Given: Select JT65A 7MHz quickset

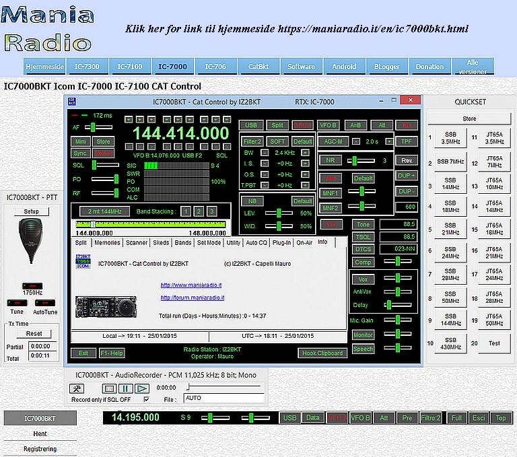Looking at the screenshot, I should point(494,162).
